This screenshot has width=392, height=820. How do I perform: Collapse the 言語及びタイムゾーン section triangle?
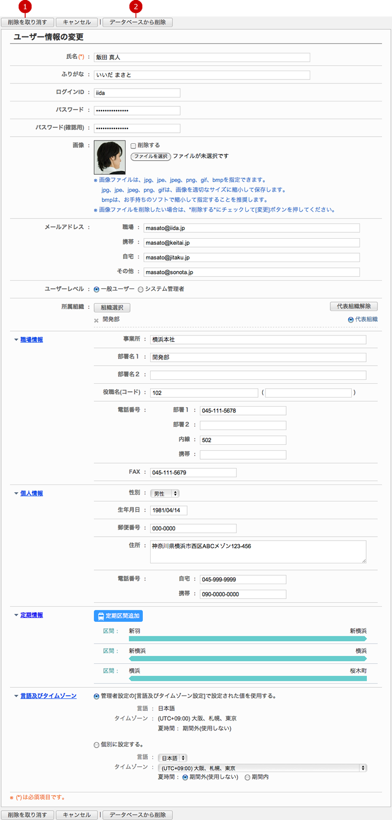(16, 696)
